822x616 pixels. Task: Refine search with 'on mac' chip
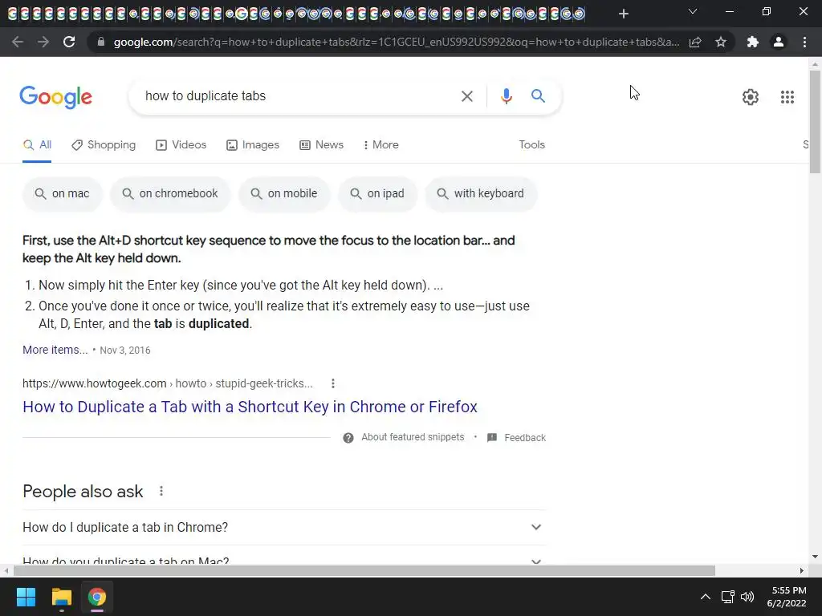[x=63, y=194]
